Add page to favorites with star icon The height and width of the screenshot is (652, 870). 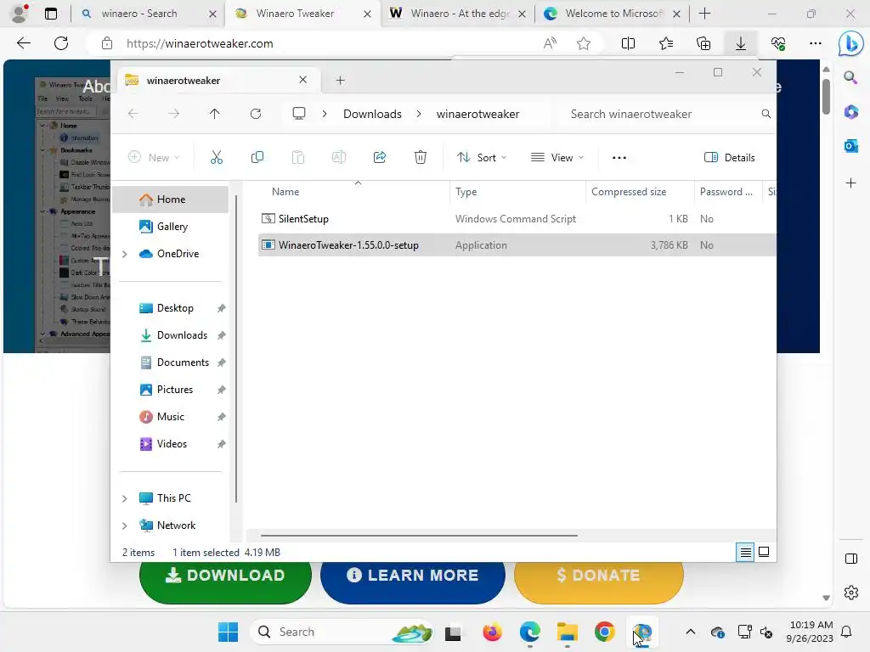pyautogui.click(x=583, y=43)
